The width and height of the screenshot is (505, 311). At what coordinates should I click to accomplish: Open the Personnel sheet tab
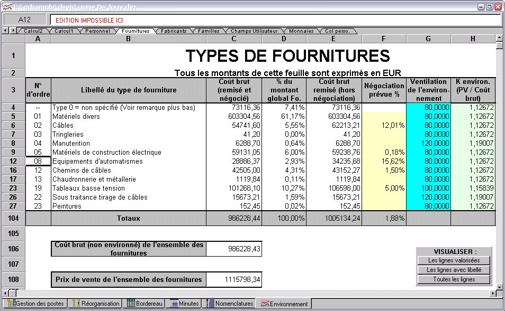(x=97, y=31)
